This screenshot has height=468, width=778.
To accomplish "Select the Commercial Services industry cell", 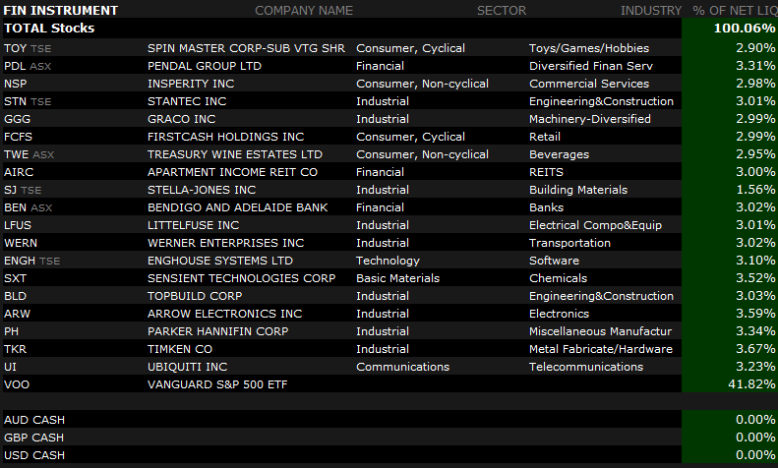I will pos(589,84).
